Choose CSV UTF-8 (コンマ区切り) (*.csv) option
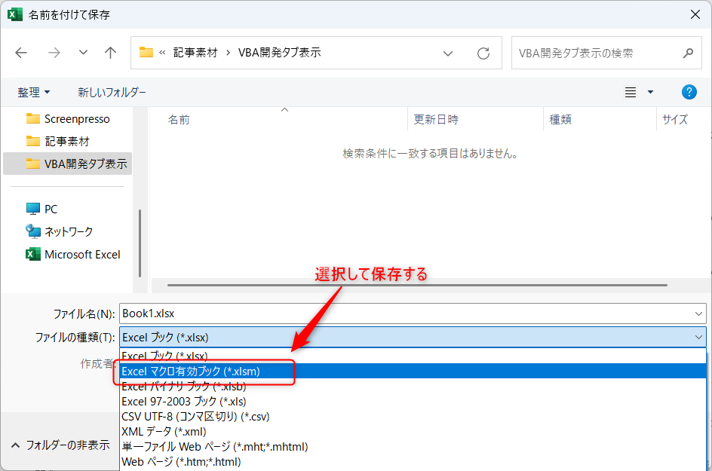The height and width of the screenshot is (471, 712). (413, 417)
